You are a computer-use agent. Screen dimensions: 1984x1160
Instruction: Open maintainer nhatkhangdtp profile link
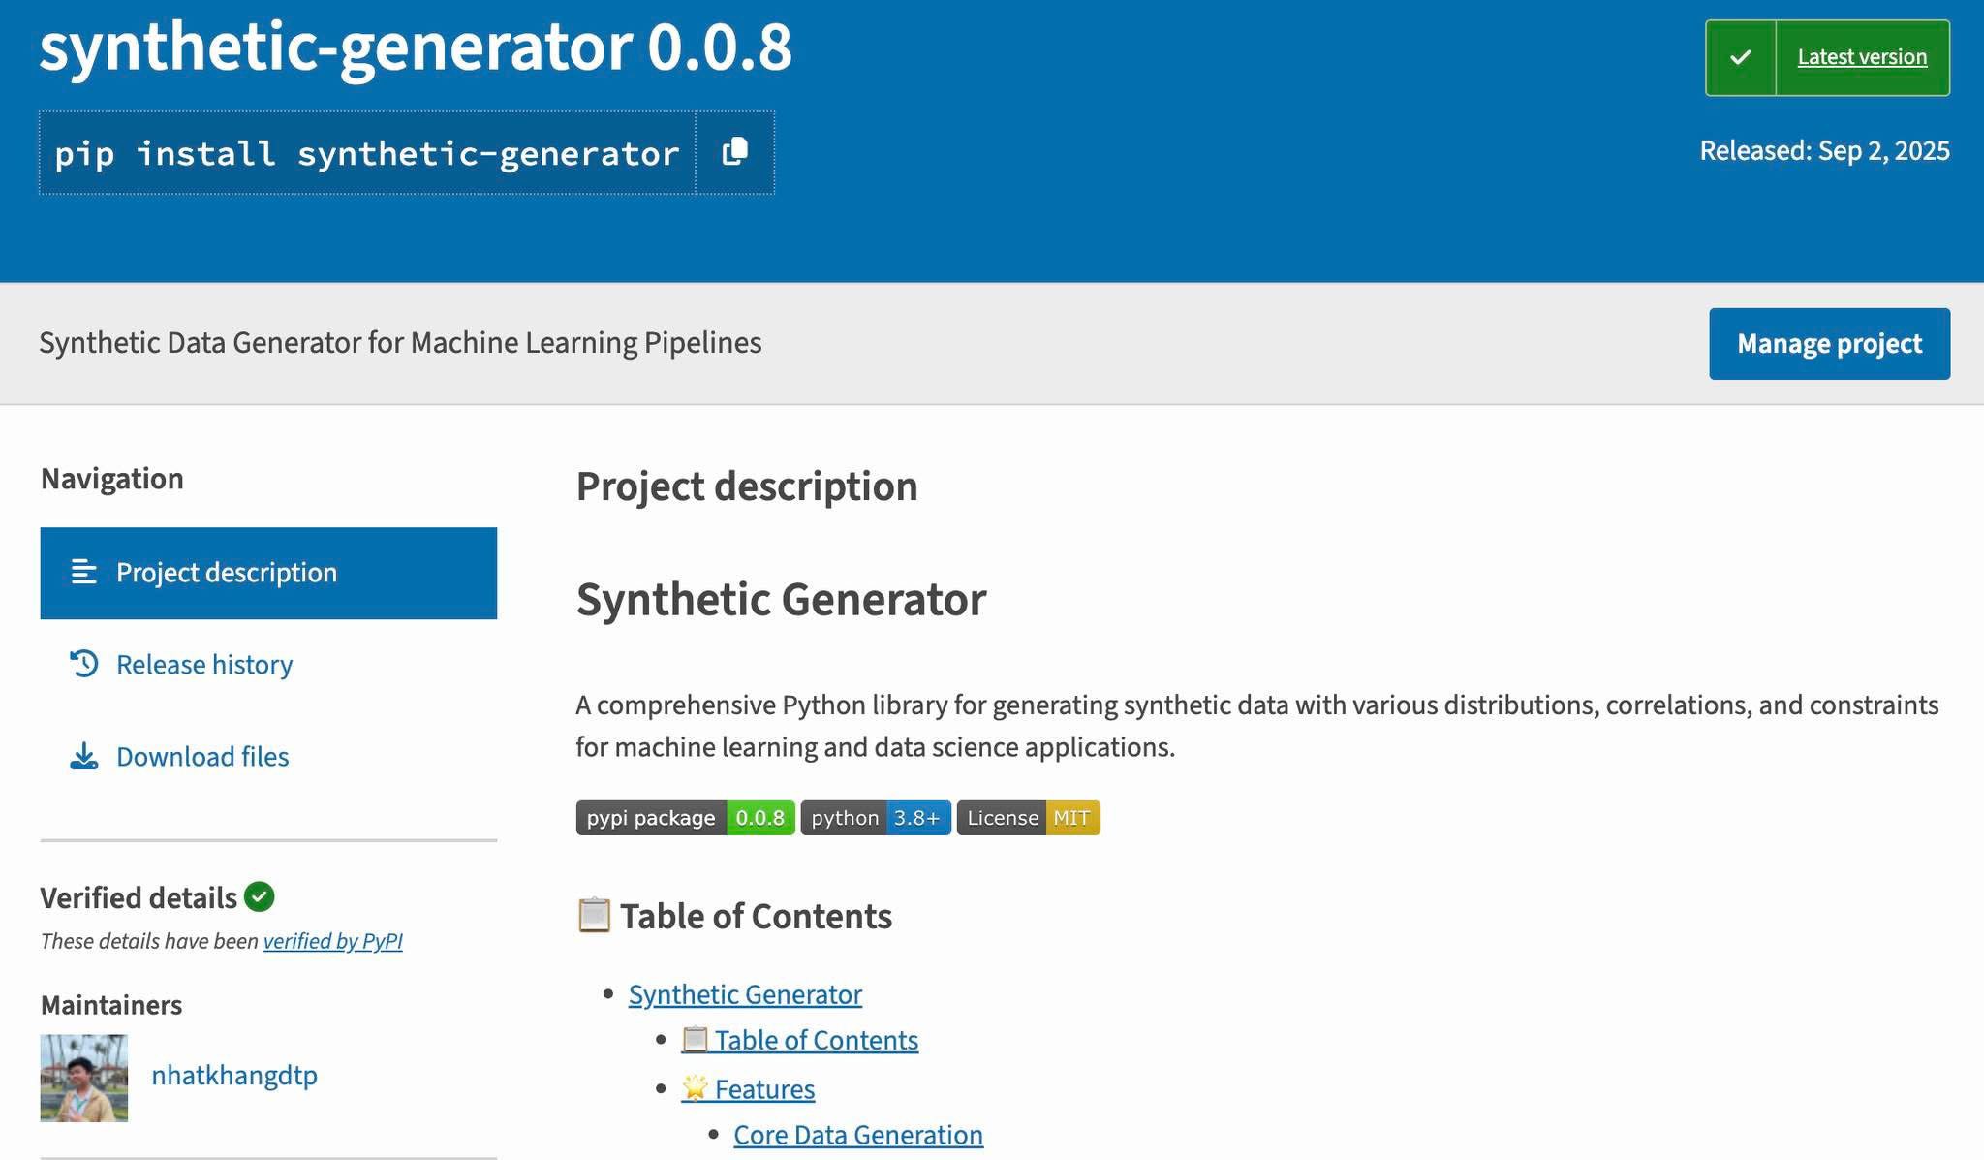pos(234,1075)
